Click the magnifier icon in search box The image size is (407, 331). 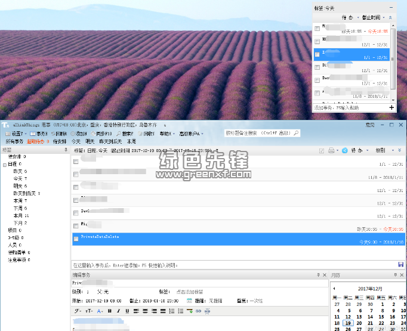pos(296,133)
